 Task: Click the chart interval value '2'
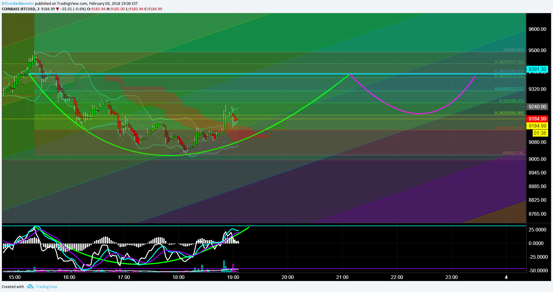click(39, 9)
